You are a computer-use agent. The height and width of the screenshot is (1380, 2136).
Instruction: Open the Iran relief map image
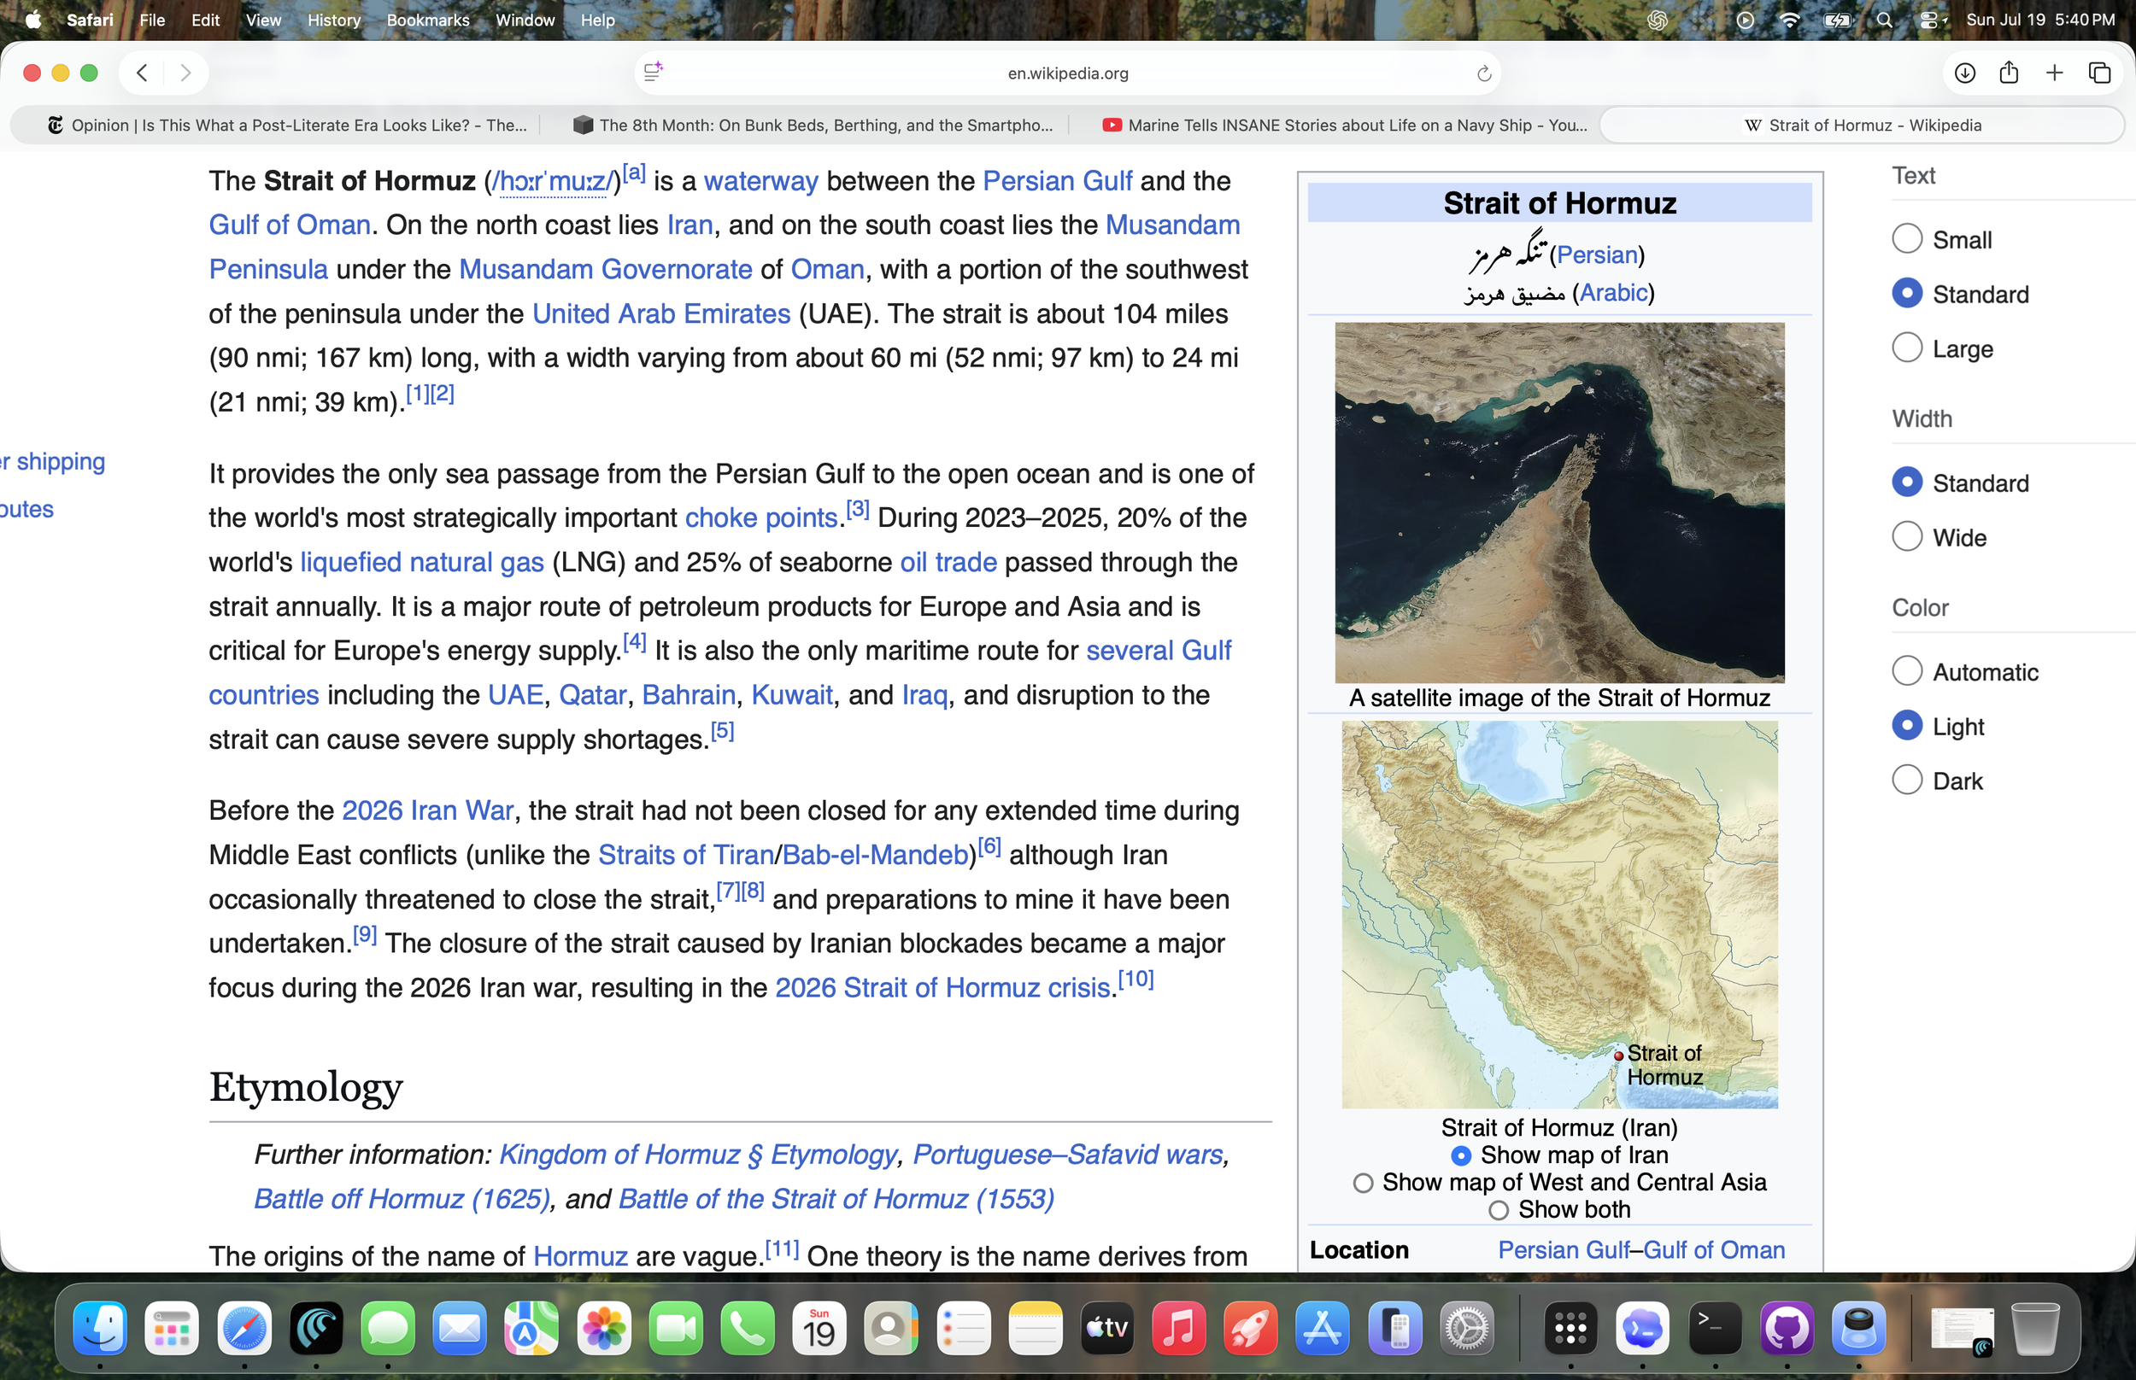pos(1559,915)
